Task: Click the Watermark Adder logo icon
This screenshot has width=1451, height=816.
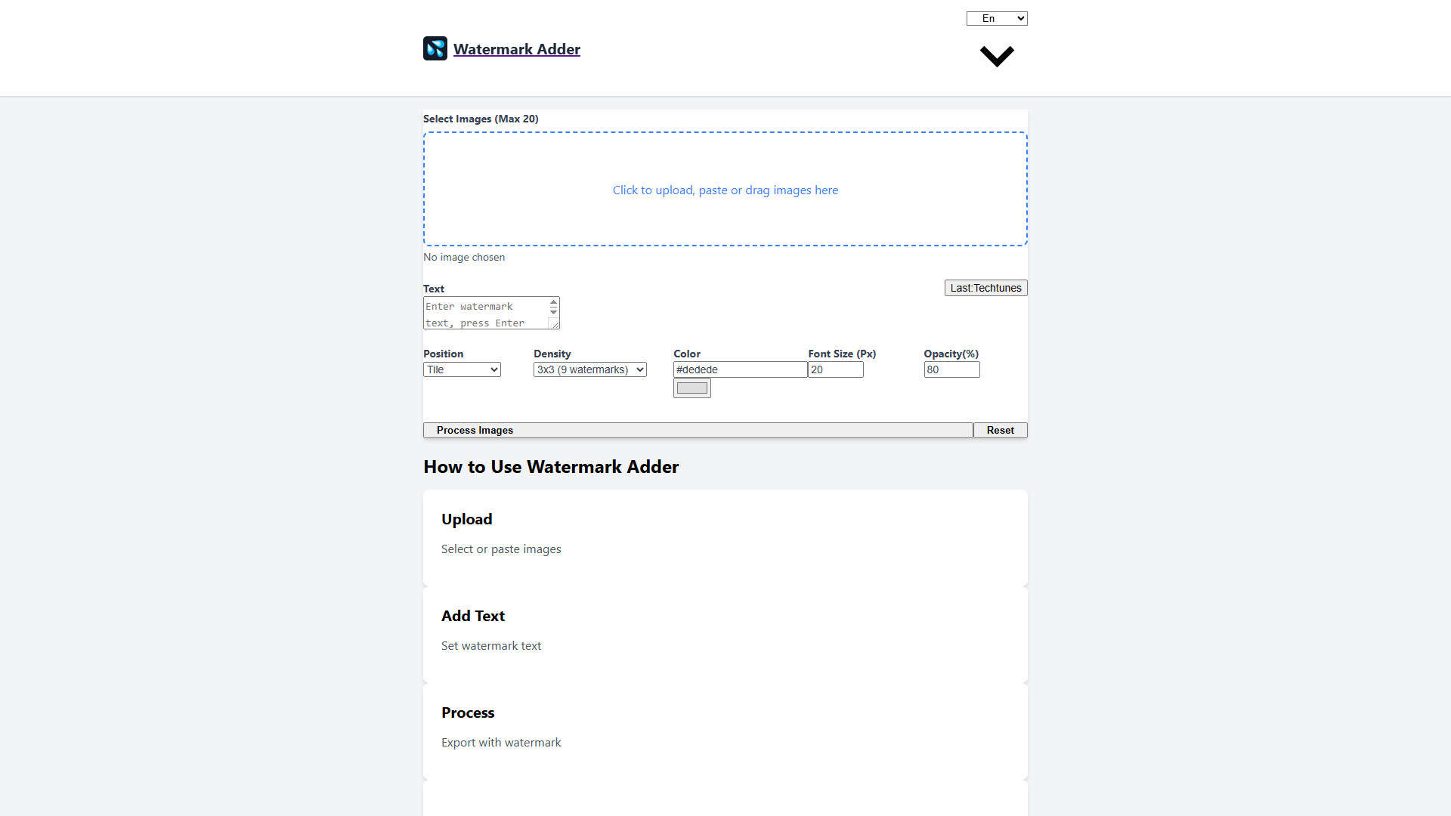Action: [435, 48]
